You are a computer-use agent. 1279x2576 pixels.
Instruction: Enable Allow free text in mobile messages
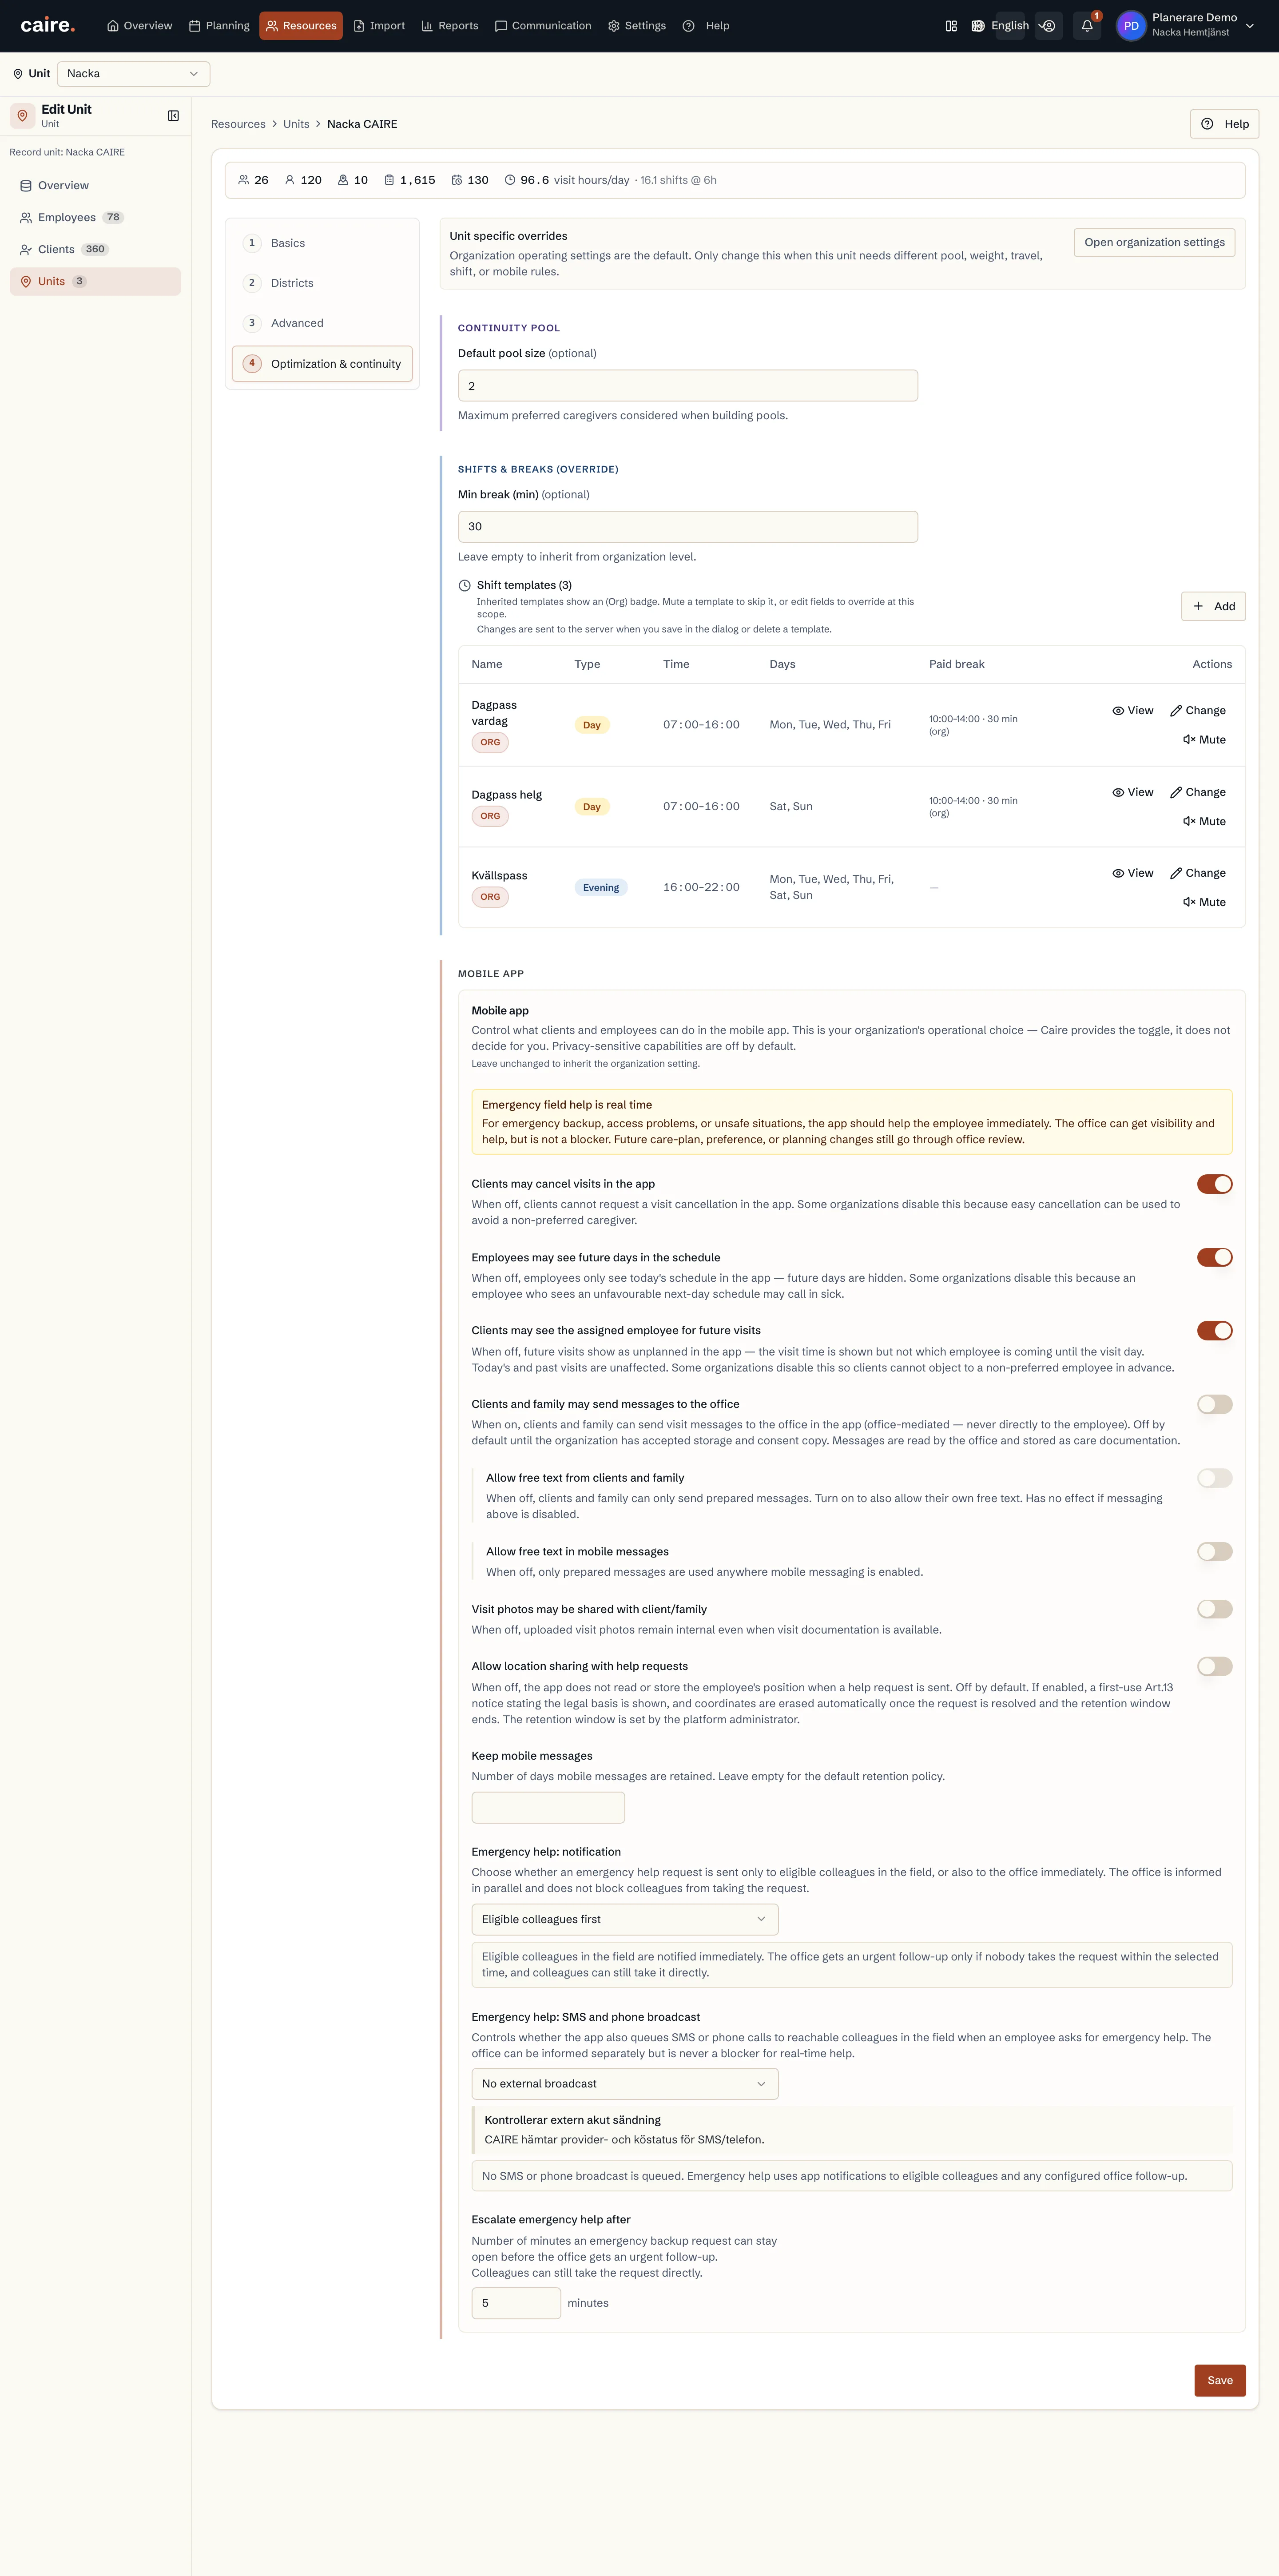coord(1214,1552)
